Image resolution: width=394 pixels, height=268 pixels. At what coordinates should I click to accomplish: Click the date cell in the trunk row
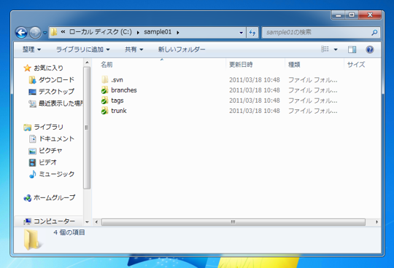coord(255,111)
